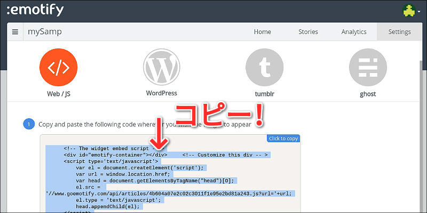
Task: Select the Web / JS platform icon
Action: [59, 68]
